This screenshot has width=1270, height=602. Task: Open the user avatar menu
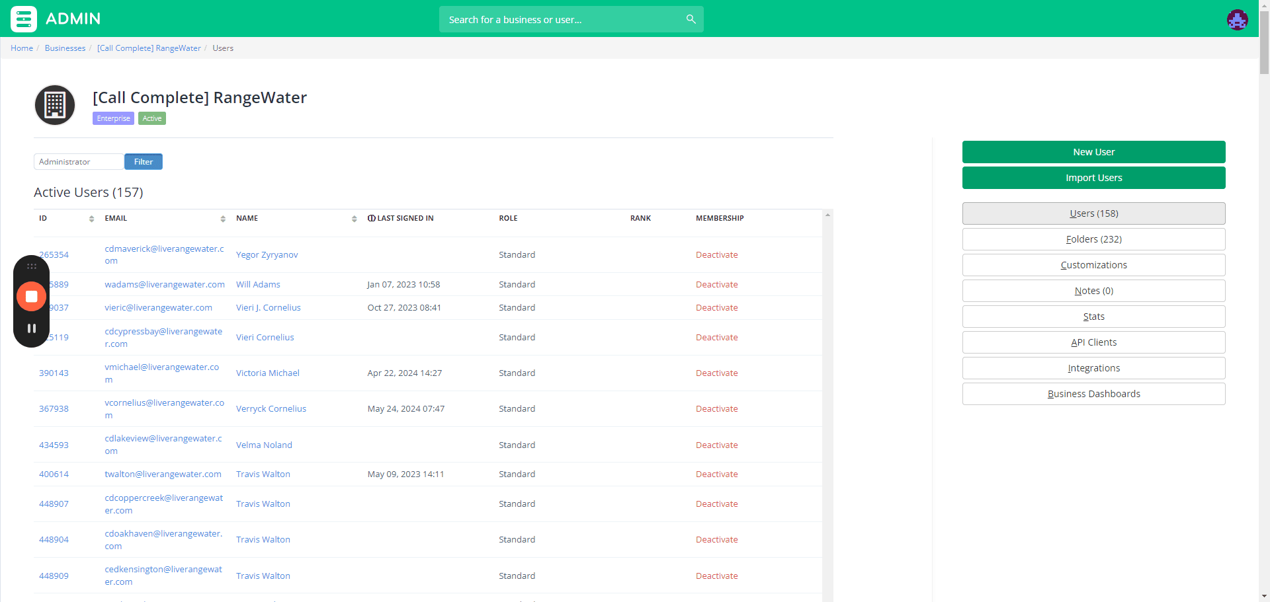[1237, 20]
